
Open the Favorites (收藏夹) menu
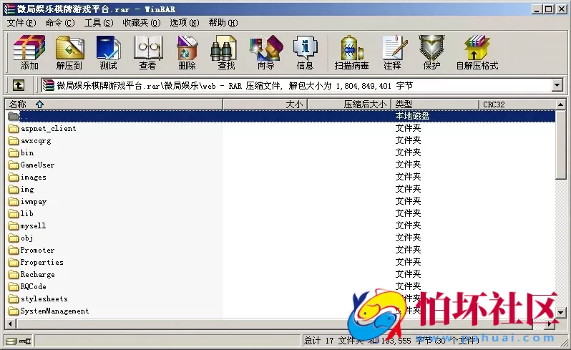[141, 23]
